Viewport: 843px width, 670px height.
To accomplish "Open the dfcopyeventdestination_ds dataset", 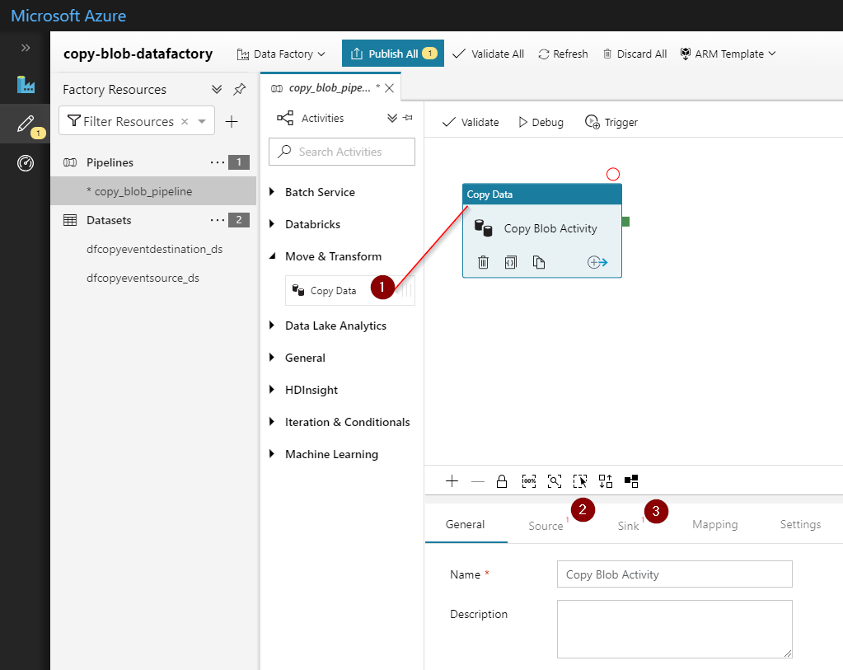I will (154, 249).
